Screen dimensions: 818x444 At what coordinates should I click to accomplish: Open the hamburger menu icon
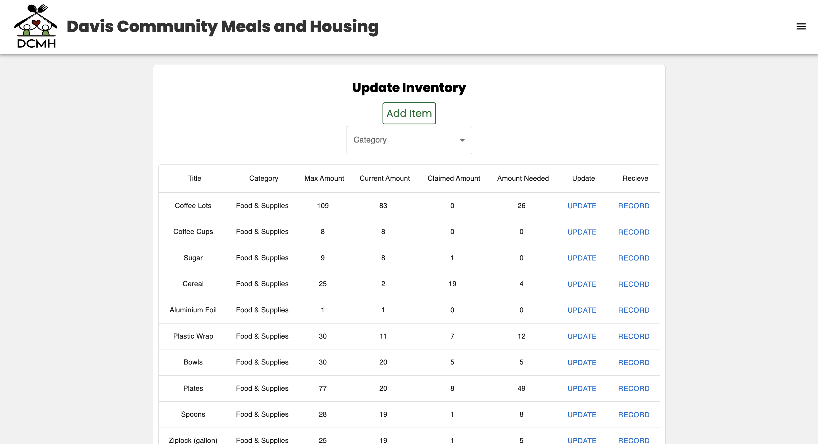[800, 26]
